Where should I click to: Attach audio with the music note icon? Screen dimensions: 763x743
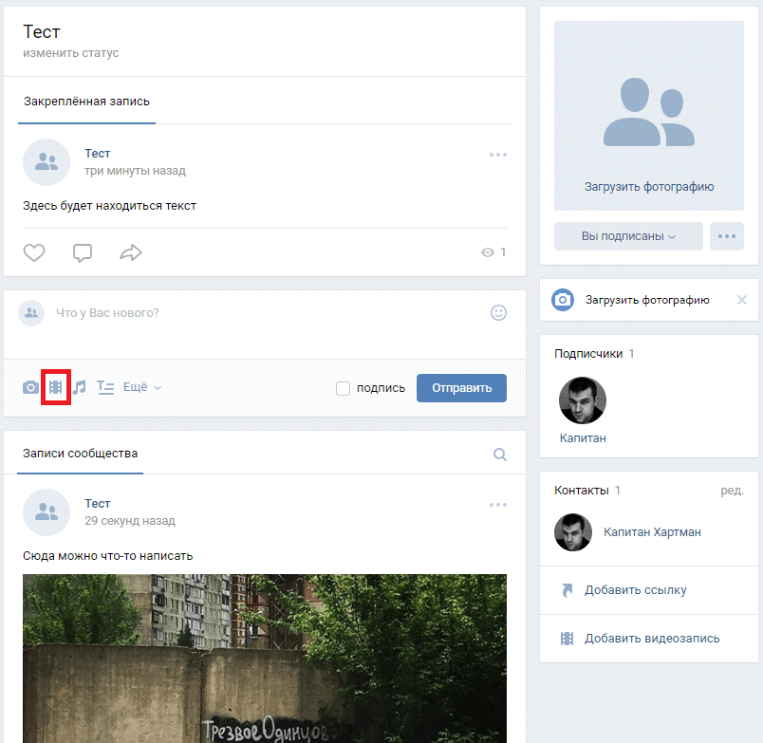pos(80,387)
